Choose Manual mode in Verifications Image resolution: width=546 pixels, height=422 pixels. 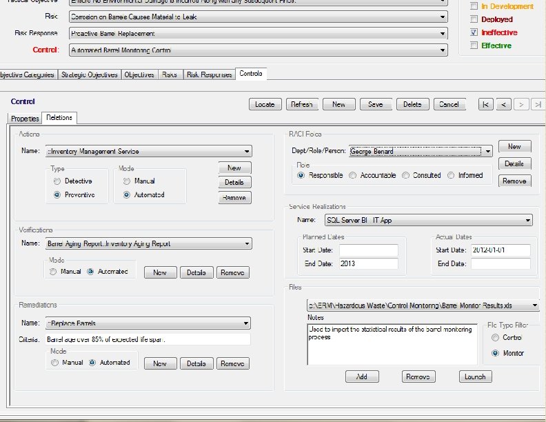(53, 272)
